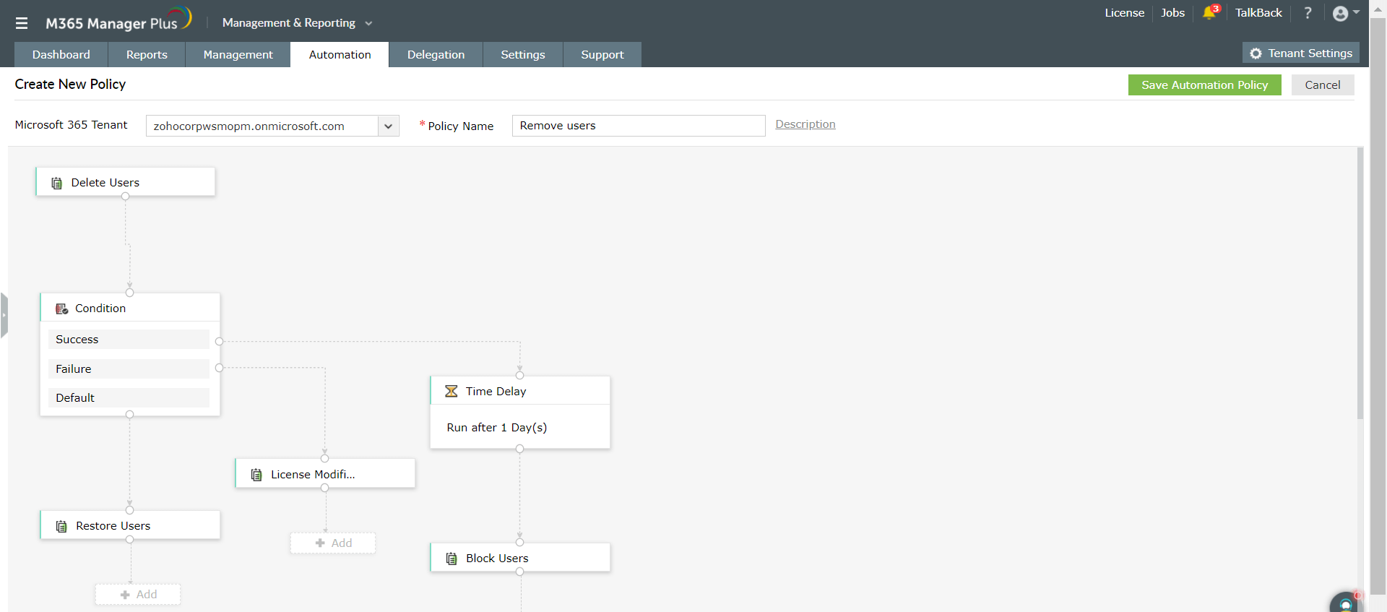The image size is (1387, 612).
Task: Select the Delete Users node
Action: 126,182
